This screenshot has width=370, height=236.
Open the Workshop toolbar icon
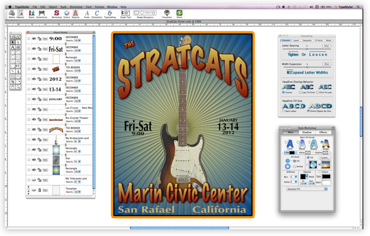pos(56,14)
